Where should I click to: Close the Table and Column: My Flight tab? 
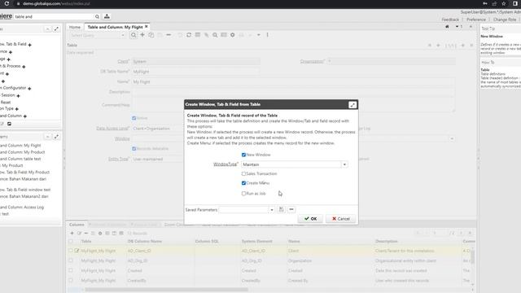pos(147,27)
